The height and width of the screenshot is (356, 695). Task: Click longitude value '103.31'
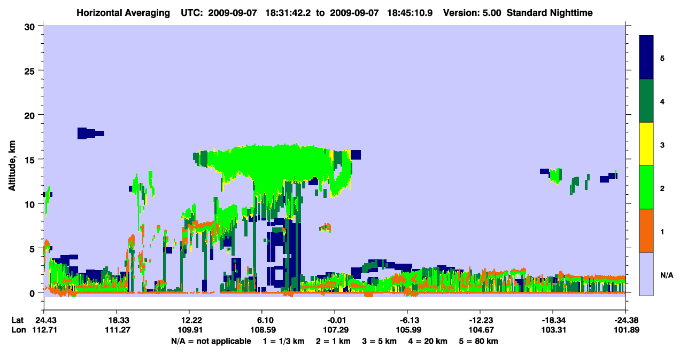(x=553, y=330)
